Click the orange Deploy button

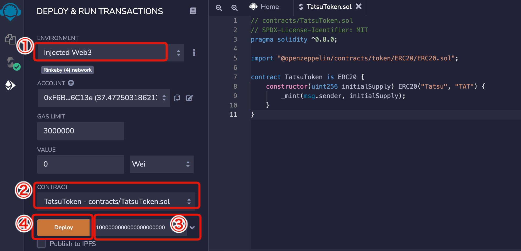tap(64, 227)
